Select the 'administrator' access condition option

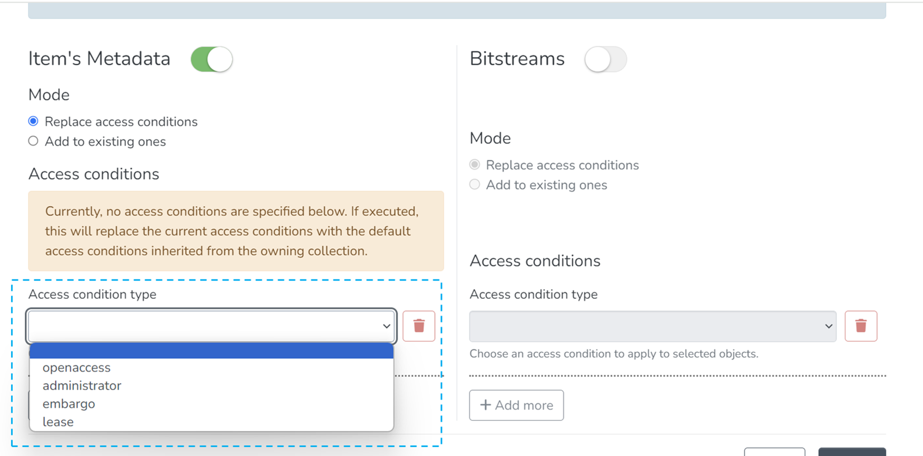pos(82,385)
